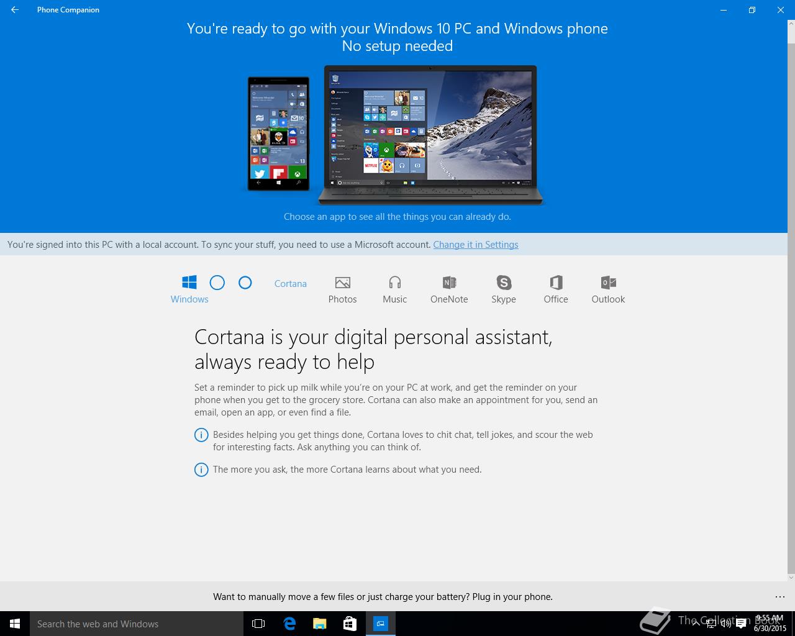
Task: Open the more options ellipsis menu
Action: pyautogui.click(x=780, y=597)
